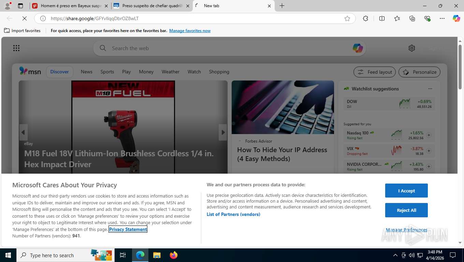Close the Homem é preso tab

tap(106, 6)
